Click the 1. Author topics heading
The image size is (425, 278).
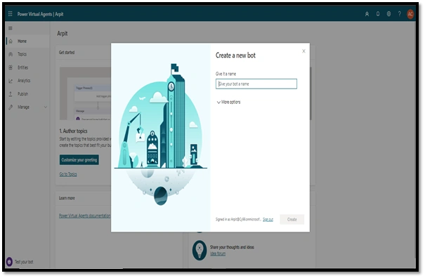click(x=74, y=131)
